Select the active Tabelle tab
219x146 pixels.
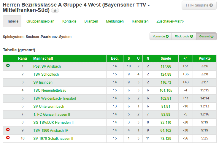13,21
